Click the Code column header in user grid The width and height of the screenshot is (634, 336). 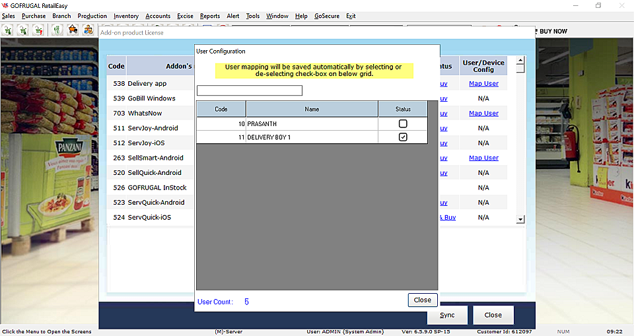(221, 109)
